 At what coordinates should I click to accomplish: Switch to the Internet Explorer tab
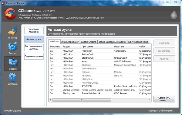pyautogui.click(x=70, y=42)
